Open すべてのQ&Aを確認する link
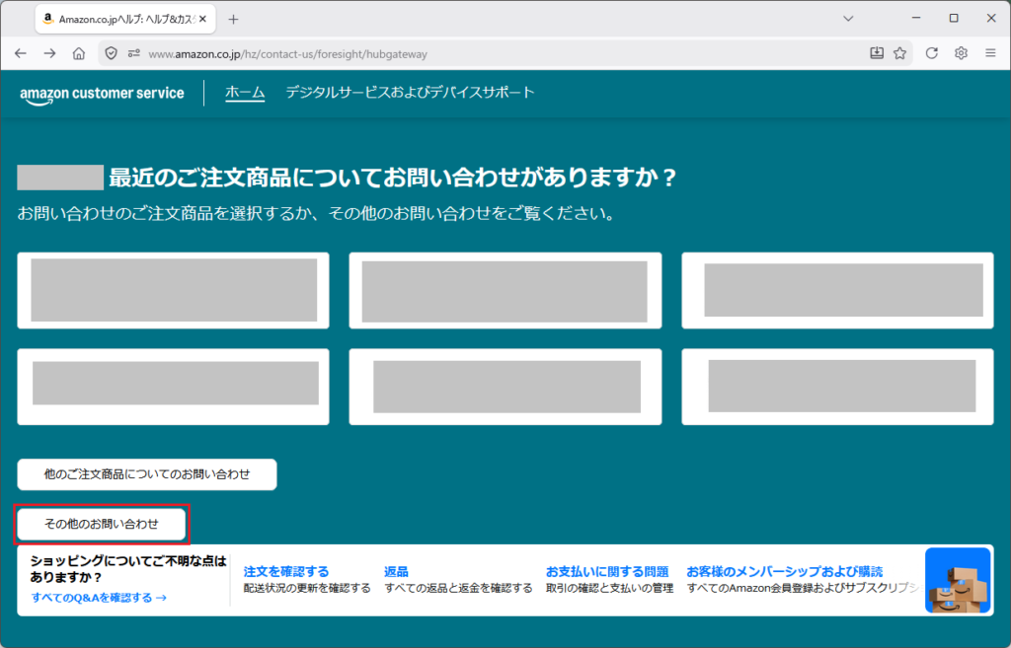This screenshot has width=1011, height=648. [99, 598]
